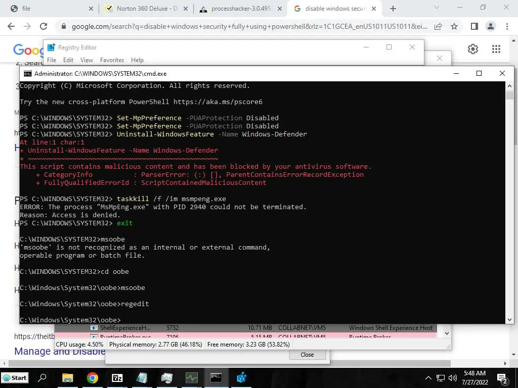Open 7-Zip from the taskbar
Screen dimensions: 518x388
coord(117,378)
